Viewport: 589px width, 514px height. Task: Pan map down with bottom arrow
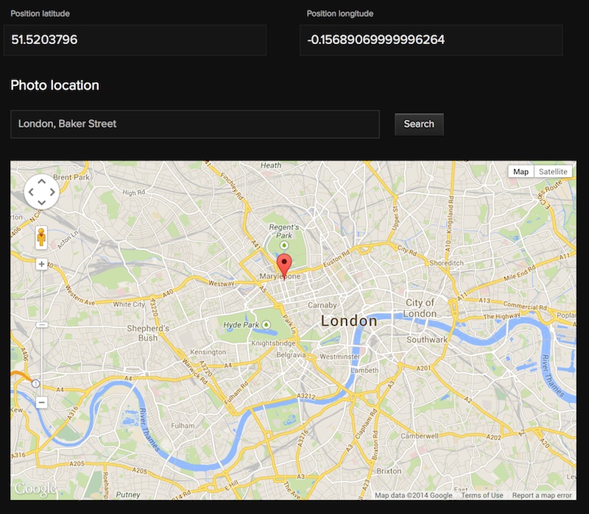(x=42, y=204)
